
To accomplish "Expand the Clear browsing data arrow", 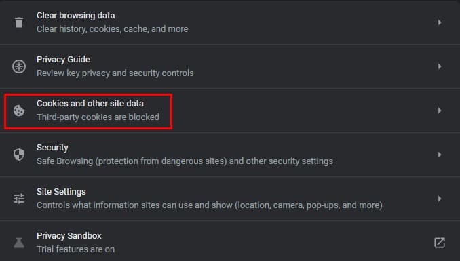I will point(440,22).
